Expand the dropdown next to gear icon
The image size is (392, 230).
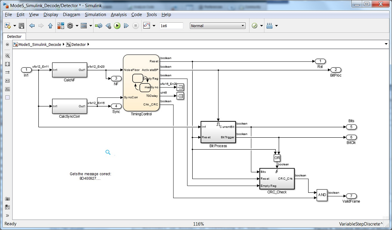tap(77, 26)
